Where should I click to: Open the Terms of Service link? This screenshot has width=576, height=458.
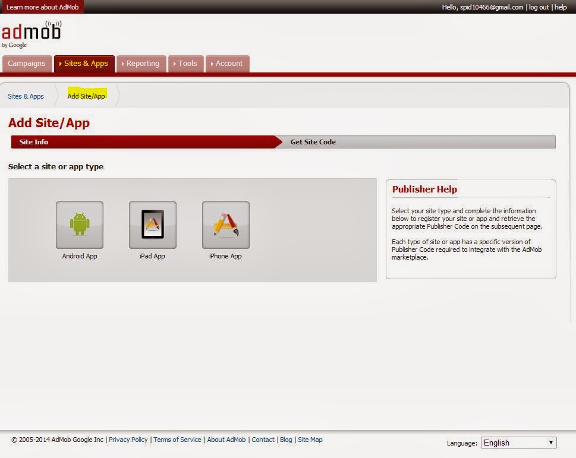[x=177, y=440]
